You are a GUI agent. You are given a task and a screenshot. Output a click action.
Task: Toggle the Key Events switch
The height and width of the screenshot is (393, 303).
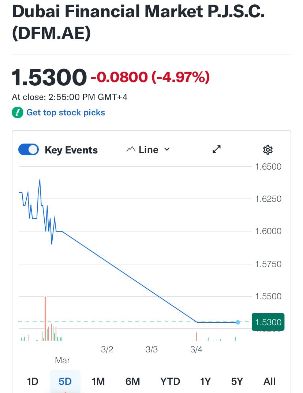click(29, 150)
